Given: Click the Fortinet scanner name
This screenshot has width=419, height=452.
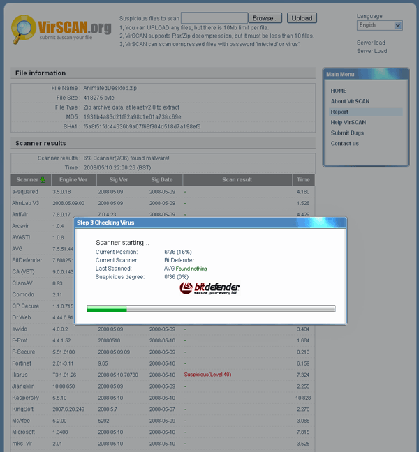Looking at the screenshot, I should click(22, 363).
